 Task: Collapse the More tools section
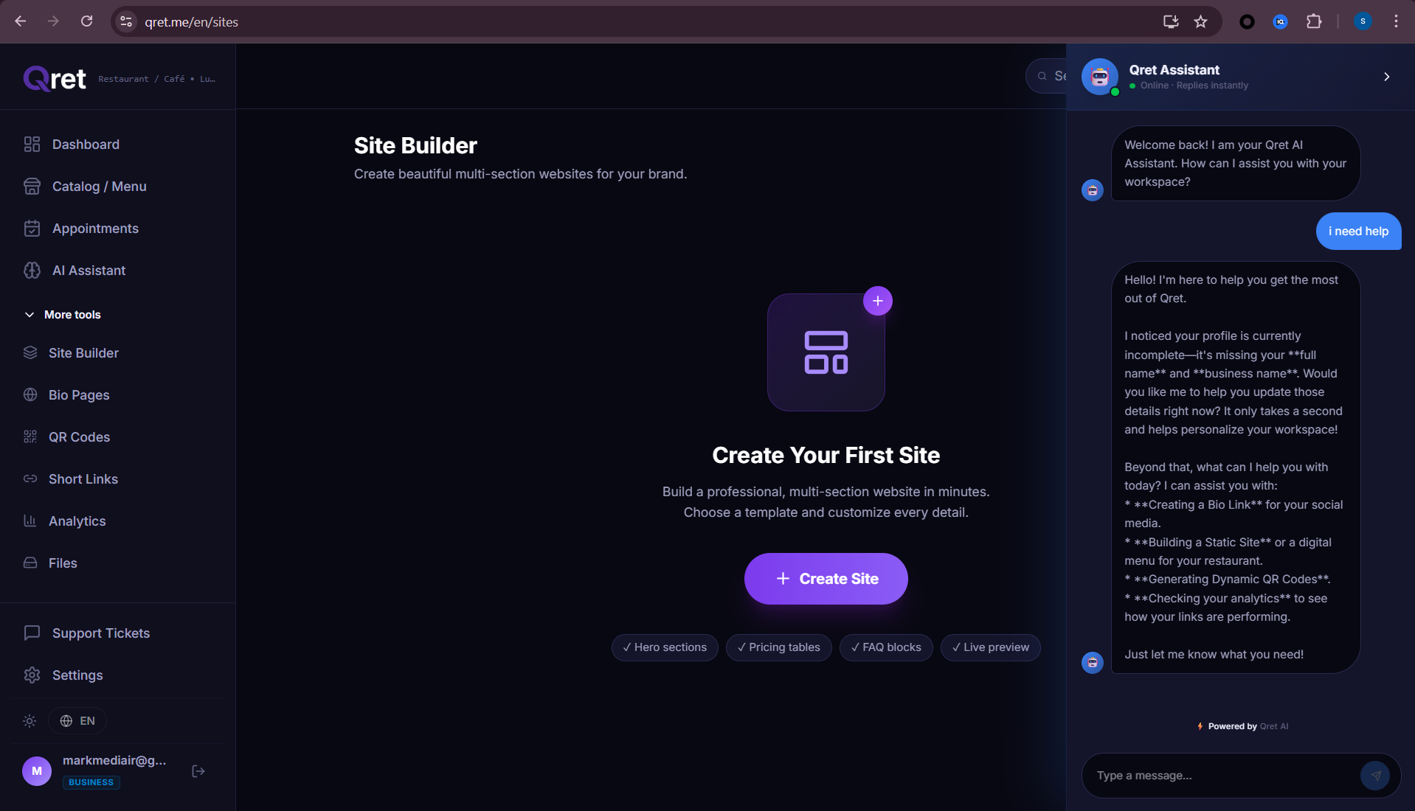(63, 315)
